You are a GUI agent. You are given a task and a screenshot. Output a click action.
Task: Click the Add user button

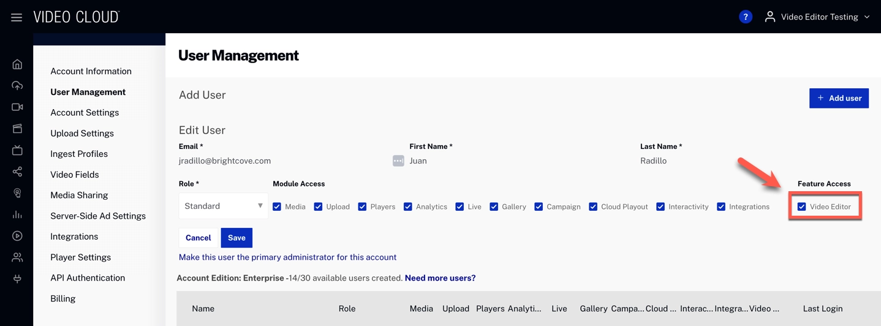pos(839,98)
